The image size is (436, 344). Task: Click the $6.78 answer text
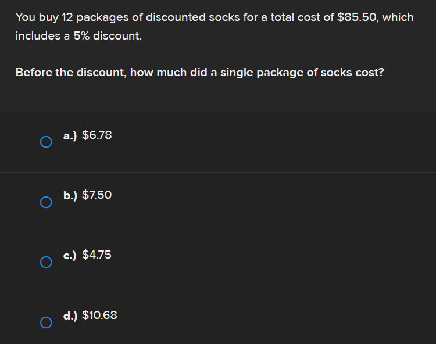(x=97, y=135)
